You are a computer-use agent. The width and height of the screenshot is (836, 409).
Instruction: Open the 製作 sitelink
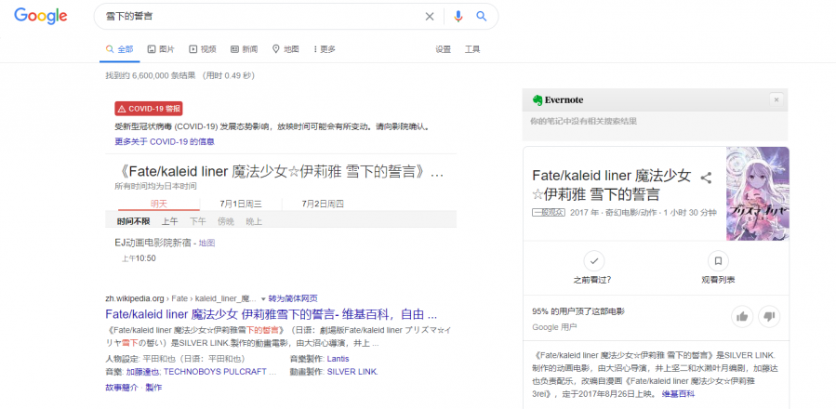coord(153,388)
